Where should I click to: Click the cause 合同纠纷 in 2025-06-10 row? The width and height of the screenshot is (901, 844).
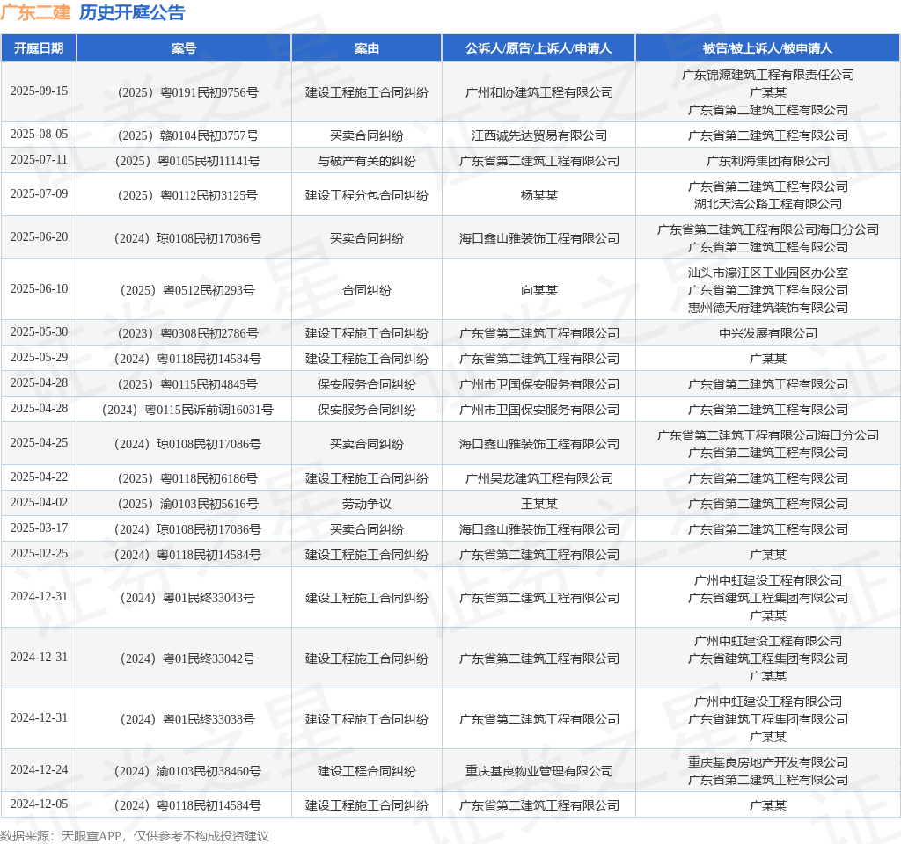click(x=367, y=290)
